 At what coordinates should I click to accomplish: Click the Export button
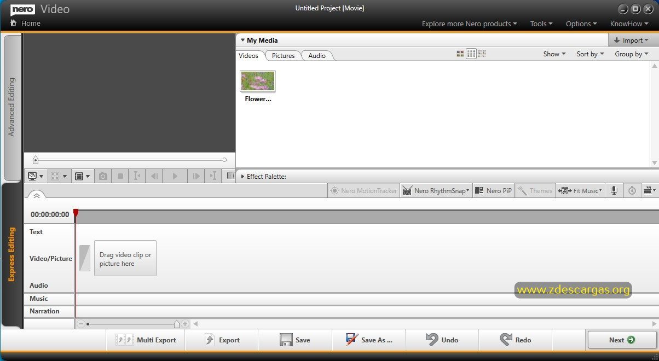222,340
